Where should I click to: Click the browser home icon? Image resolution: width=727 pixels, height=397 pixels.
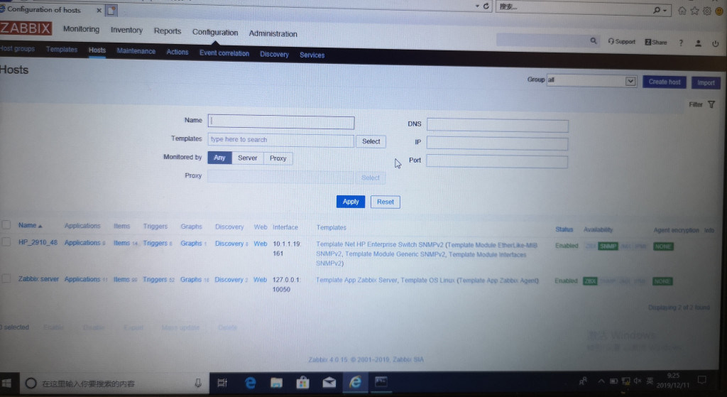pyautogui.click(x=682, y=11)
